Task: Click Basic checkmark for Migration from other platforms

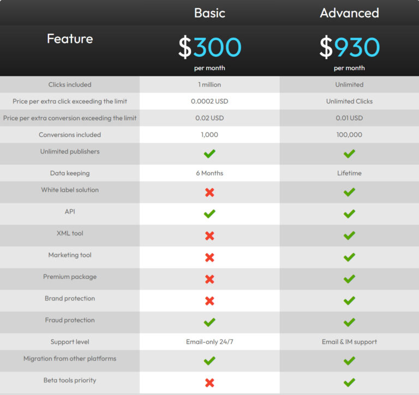Action: click(x=209, y=361)
